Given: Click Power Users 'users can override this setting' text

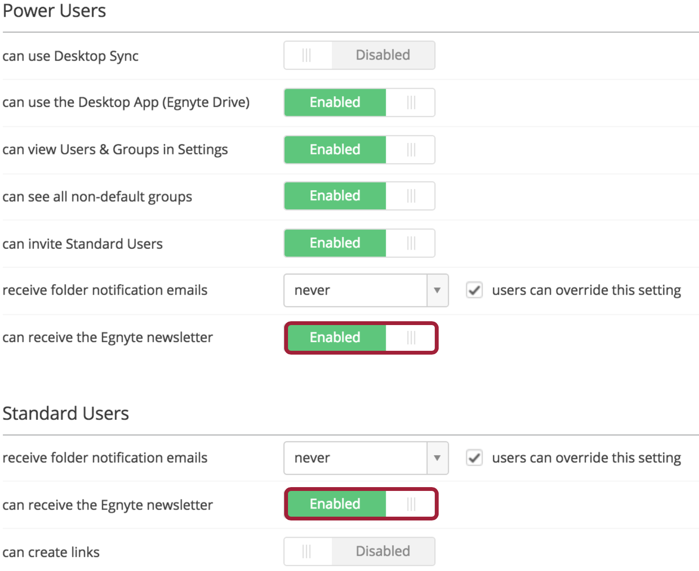Looking at the screenshot, I should [586, 290].
